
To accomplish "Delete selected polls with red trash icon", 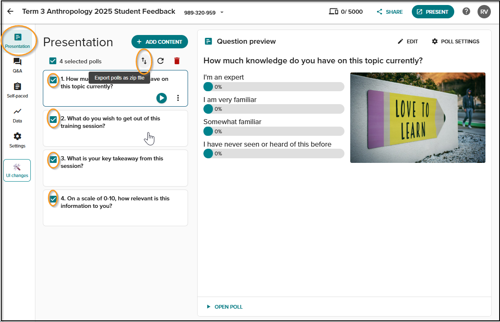I will [x=177, y=61].
